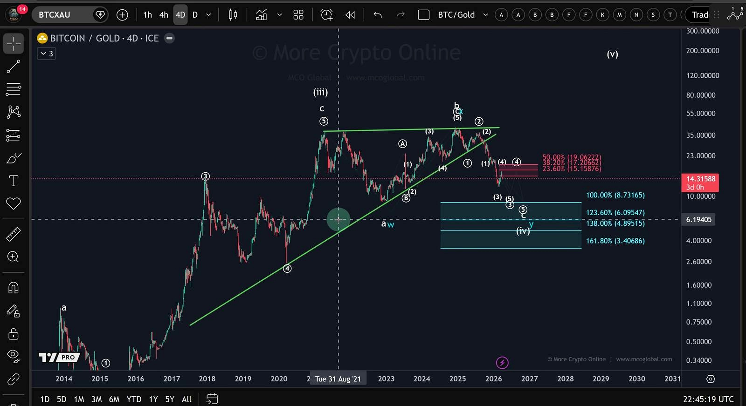Switch to the 1h timeframe

pos(147,15)
